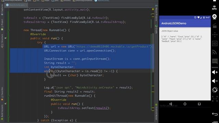Screen dimensions: 219x123
Task: Rotate the emulator screen
Action: [215, 90]
